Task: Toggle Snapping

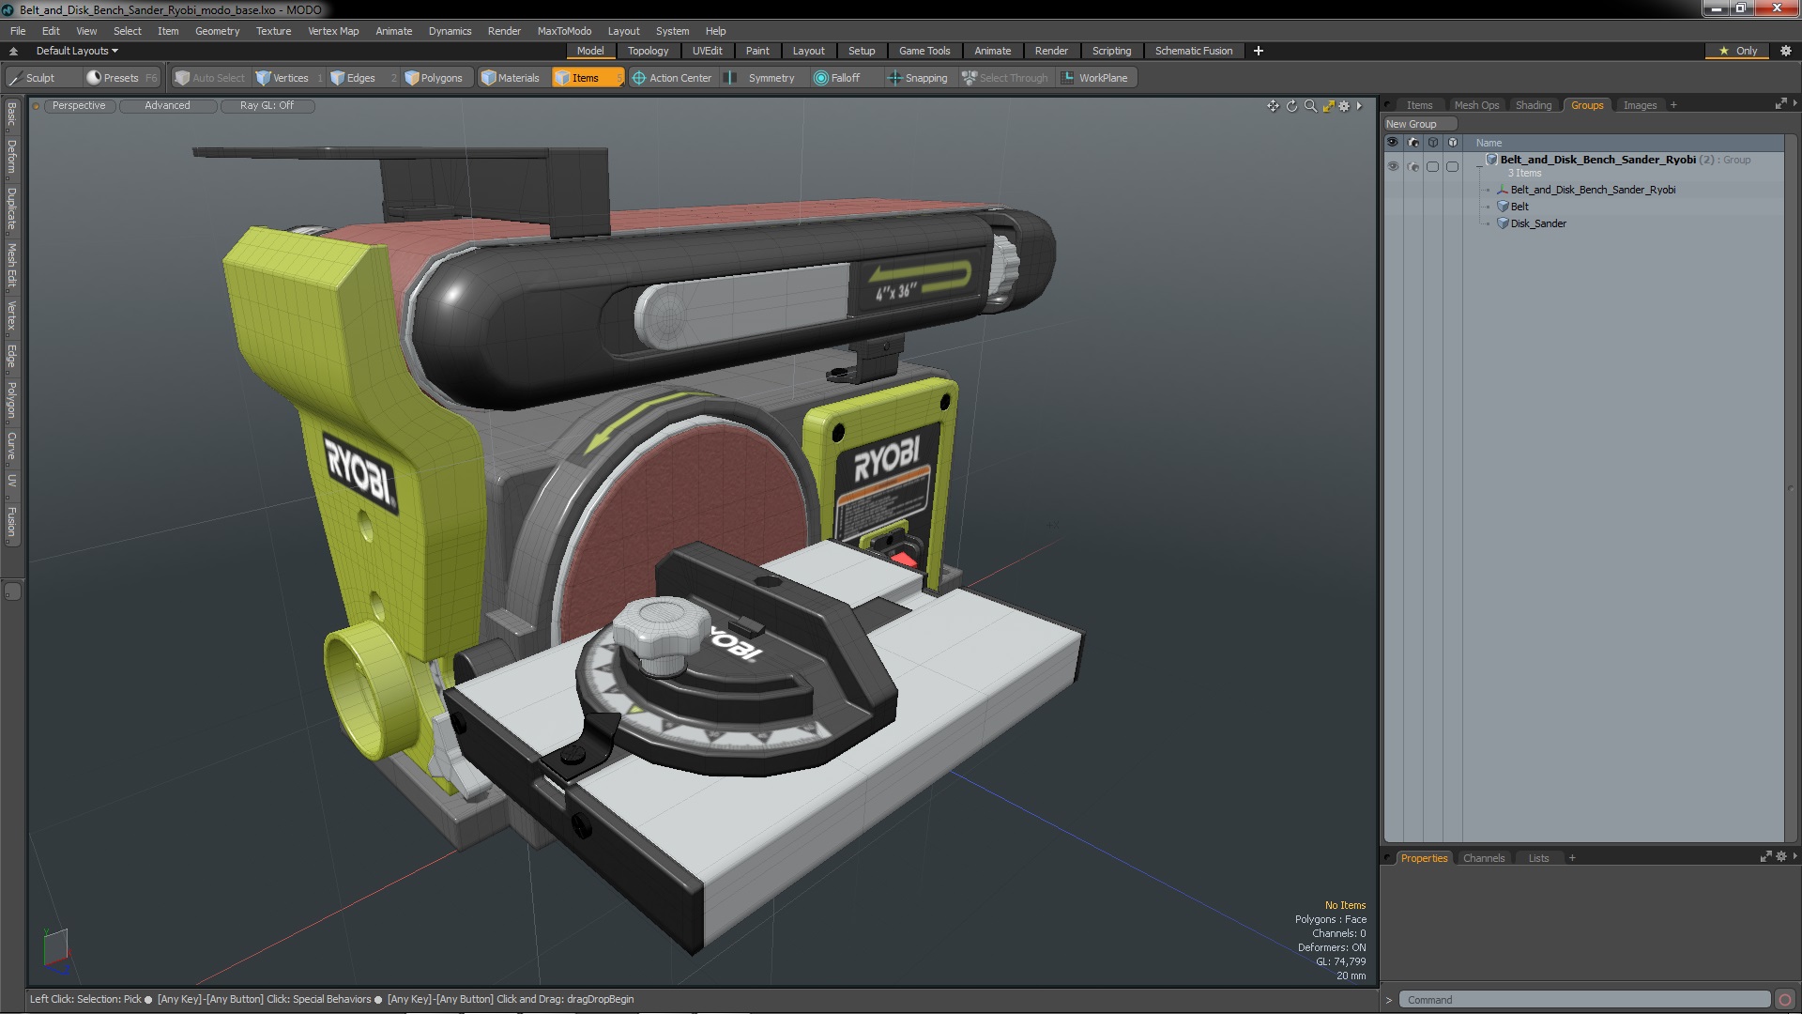Action: pyautogui.click(x=917, y=78)
